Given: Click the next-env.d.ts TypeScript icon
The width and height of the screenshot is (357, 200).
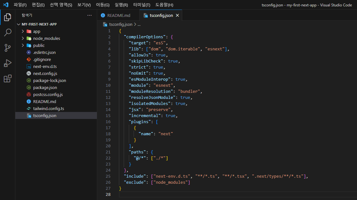Looking at the screenshot, I should click(29, 67).
